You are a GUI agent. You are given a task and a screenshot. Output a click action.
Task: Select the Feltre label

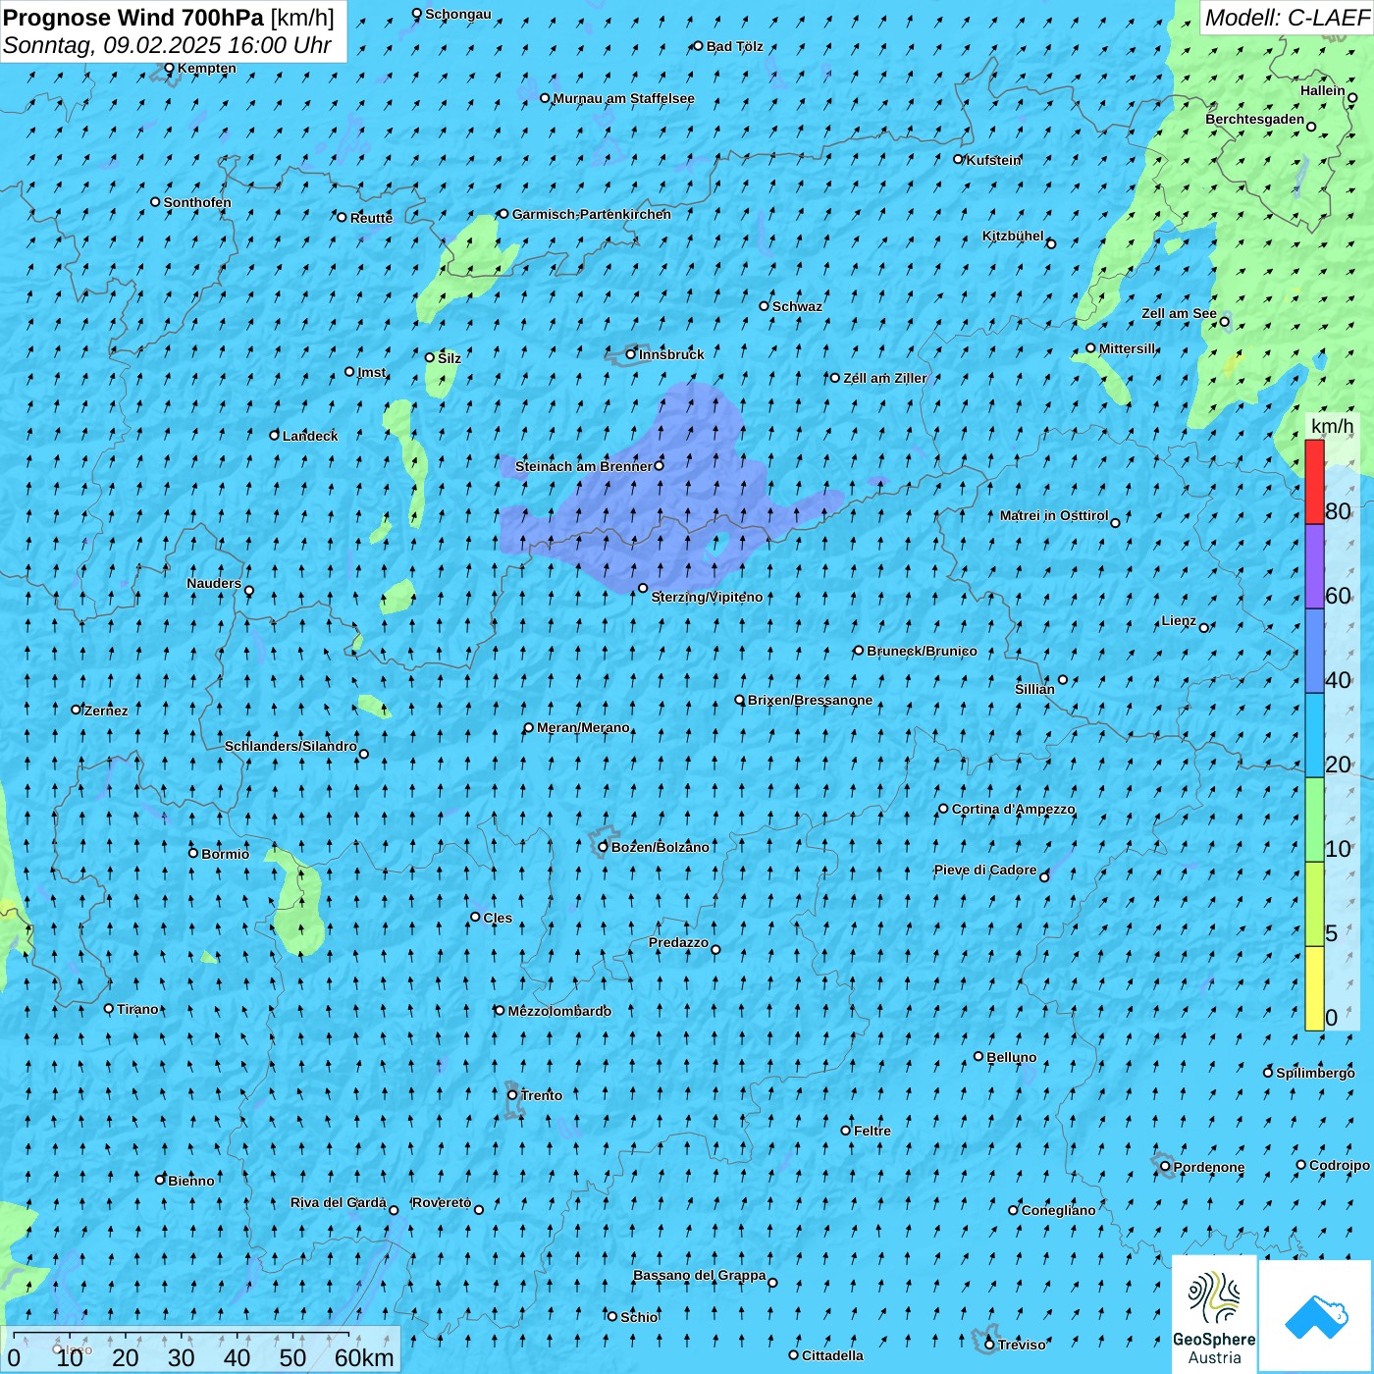click(x=872, y=1131)
